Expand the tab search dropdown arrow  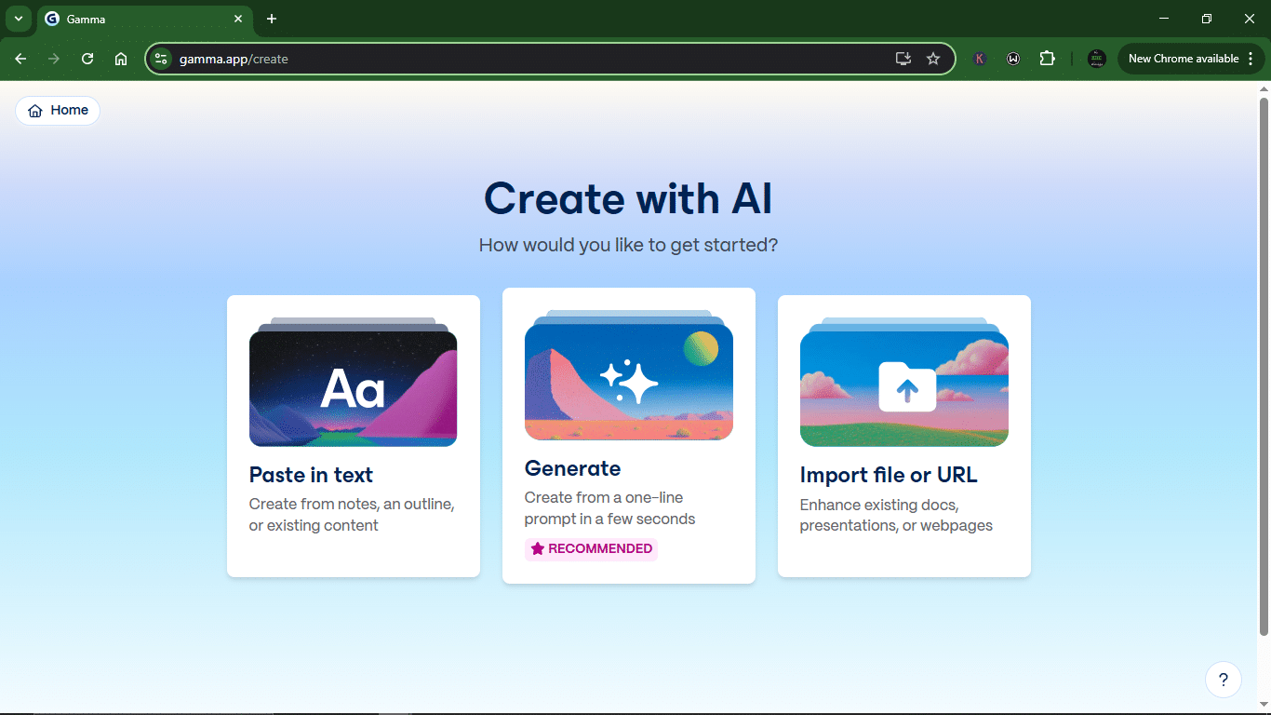pyautogui.click(x=19, y=19)
